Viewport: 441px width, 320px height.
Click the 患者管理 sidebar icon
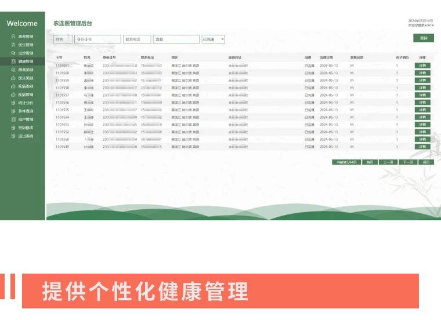[13, 37]
